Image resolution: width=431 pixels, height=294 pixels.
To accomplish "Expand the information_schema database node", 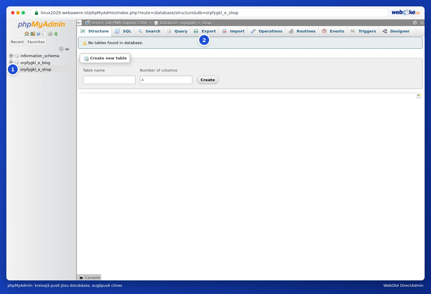I will 11,56.
